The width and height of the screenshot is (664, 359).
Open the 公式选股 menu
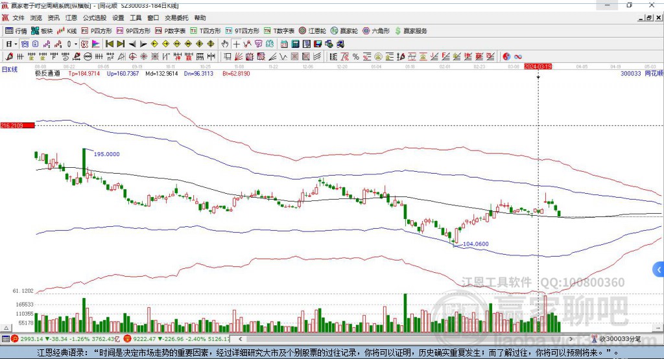point(95,17)
